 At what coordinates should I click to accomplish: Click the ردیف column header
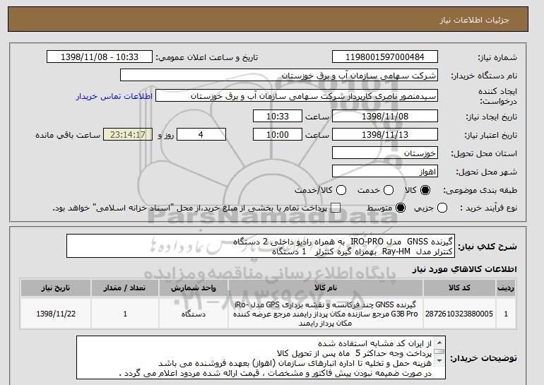click(506, 288)
